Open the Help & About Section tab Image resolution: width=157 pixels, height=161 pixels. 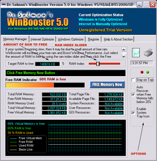click(x=118, y=39)
